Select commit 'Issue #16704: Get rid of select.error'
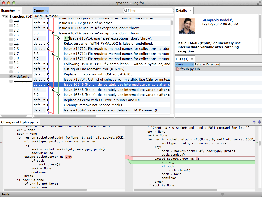The image size is (262, 197). (x=101, y=79)
